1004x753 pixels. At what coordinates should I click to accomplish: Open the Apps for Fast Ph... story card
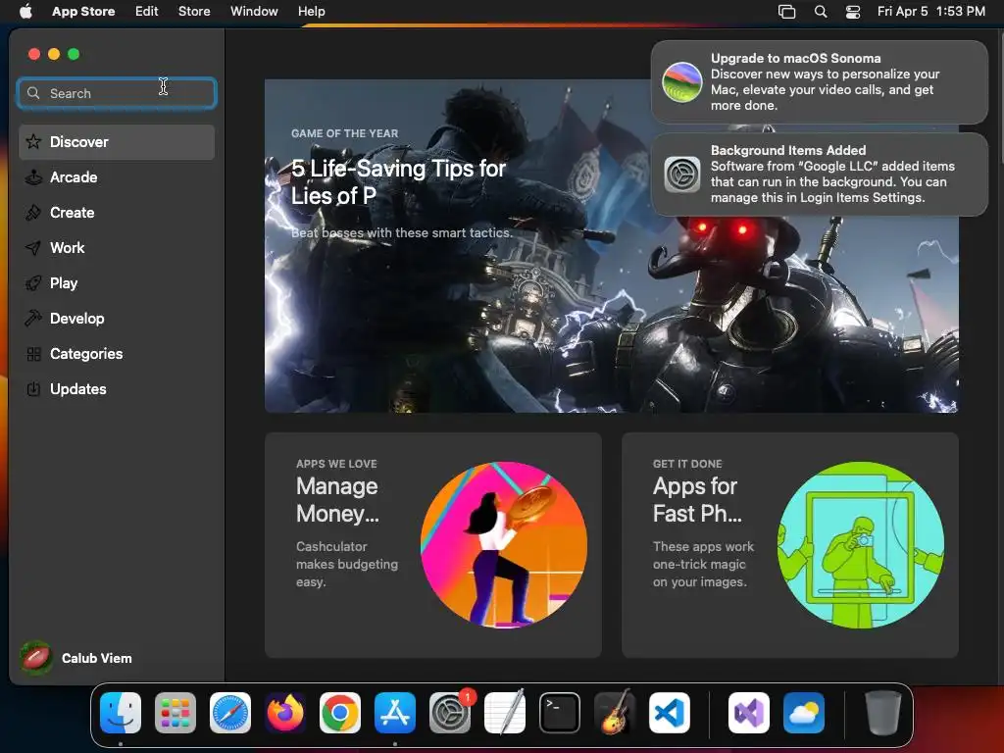[789, 545]
